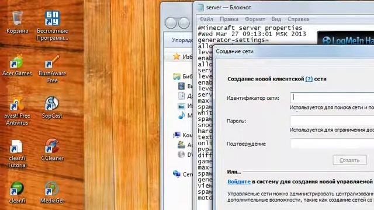The image size is (374, 210).
Task: Open Правка menu in Notepad
Action: [229, 19]
